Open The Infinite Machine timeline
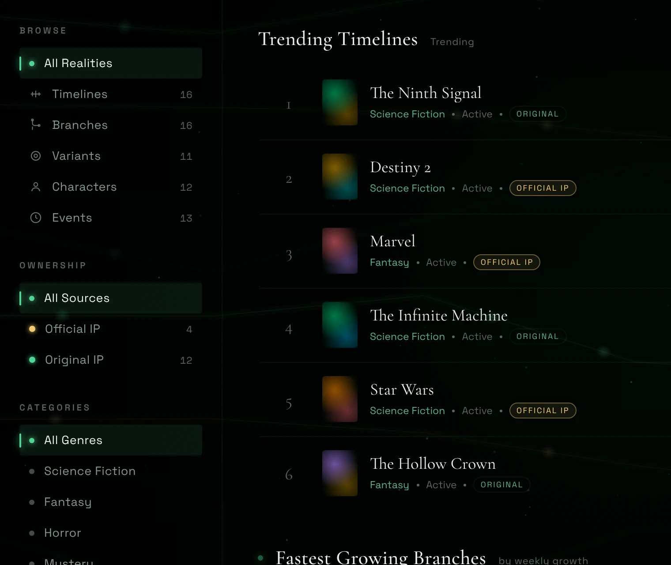Image resolution: width=671 pixels, height=565 pixels. click(439, 315)
